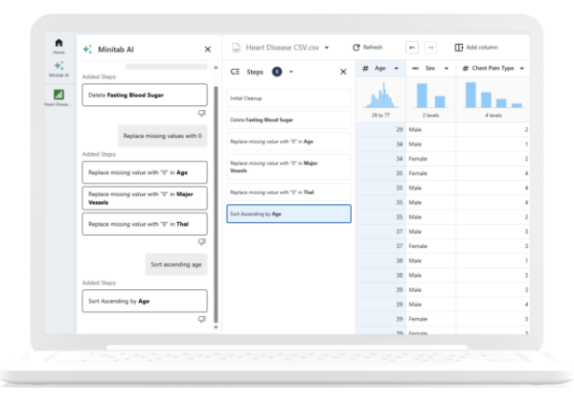574x414 pixels.
Task: Close the Steps panel
Action: click(343, 72)
